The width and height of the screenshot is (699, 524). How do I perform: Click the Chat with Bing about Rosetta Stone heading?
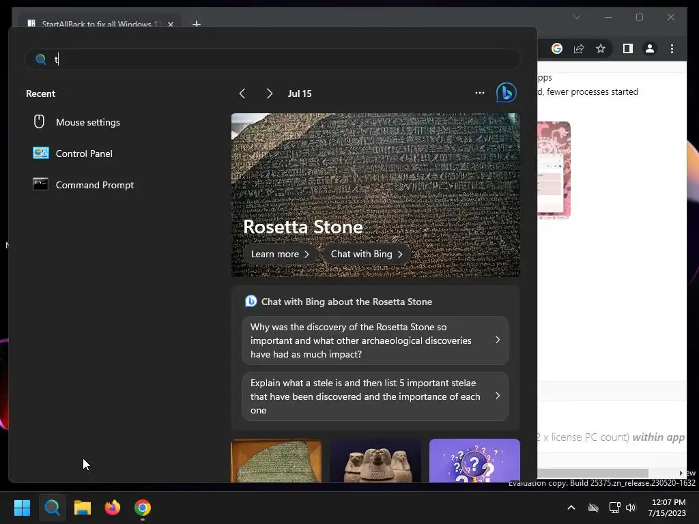(x=346, y=302)
